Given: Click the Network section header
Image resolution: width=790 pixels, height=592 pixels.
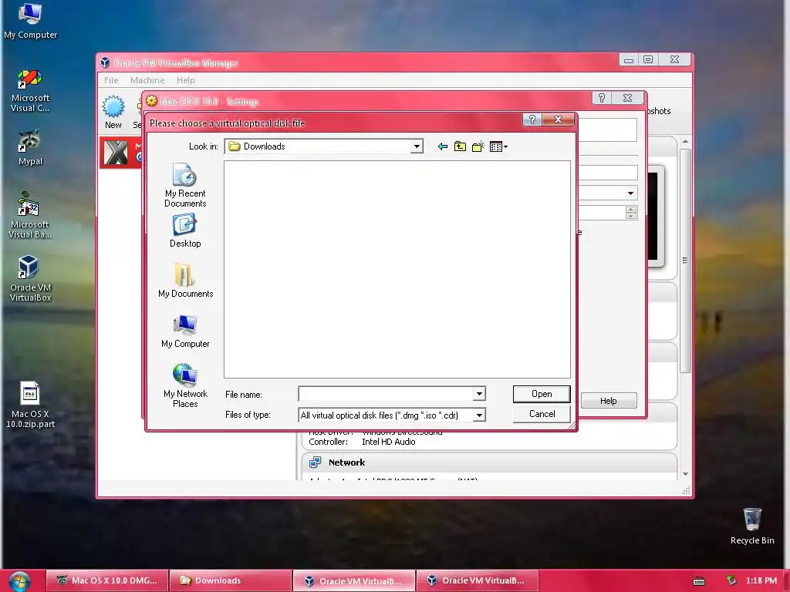Looking at the screenshot, I should pos(488,462).
